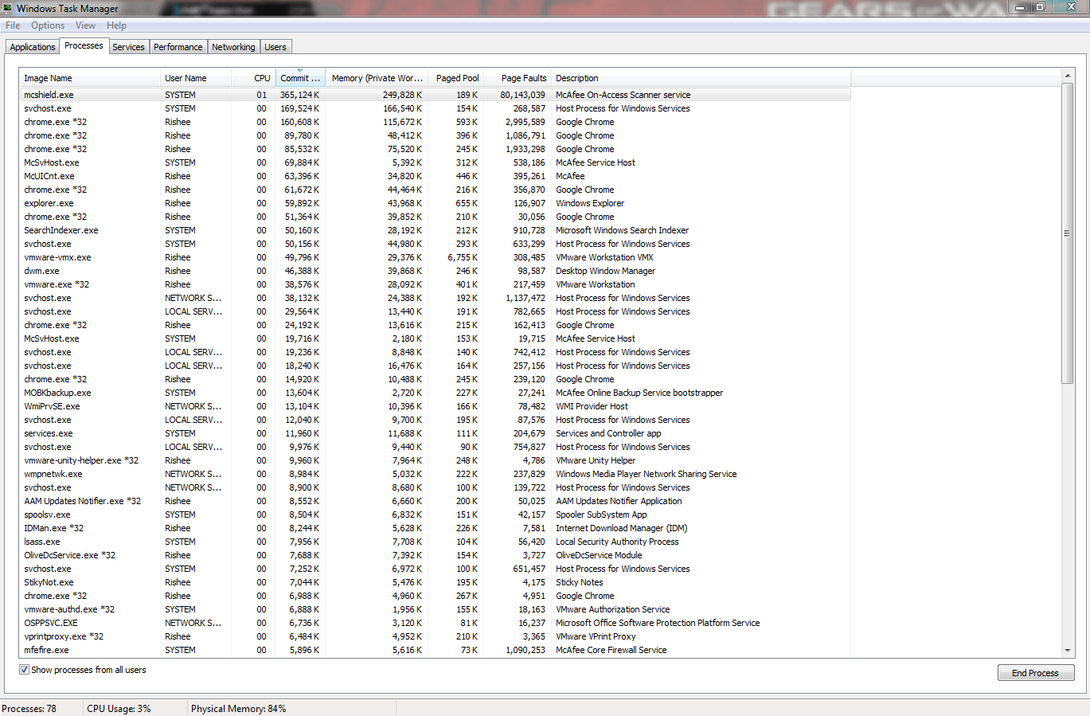Sort by CPU column header

[254, 78]
